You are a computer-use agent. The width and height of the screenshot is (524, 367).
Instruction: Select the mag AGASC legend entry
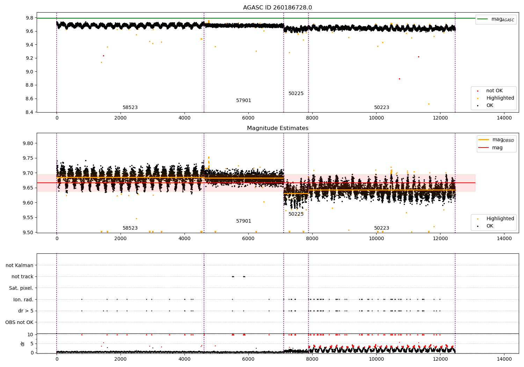pos(496,20)
